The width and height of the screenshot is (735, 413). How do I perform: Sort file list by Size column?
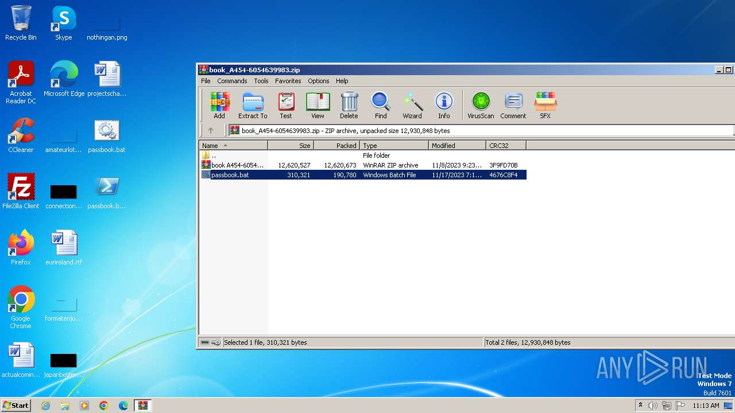point(291,146)
